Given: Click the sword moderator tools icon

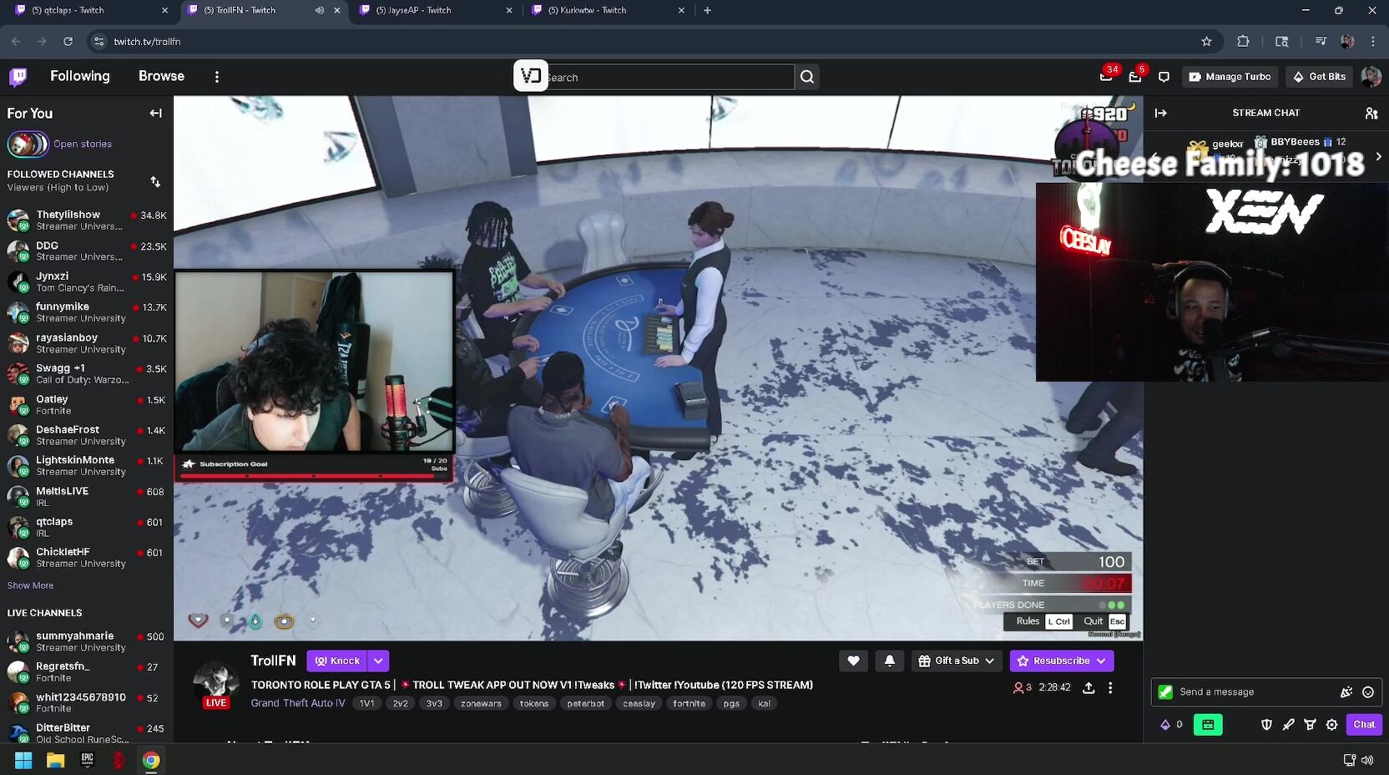Looking at the screenshot, I should 1288,725.
